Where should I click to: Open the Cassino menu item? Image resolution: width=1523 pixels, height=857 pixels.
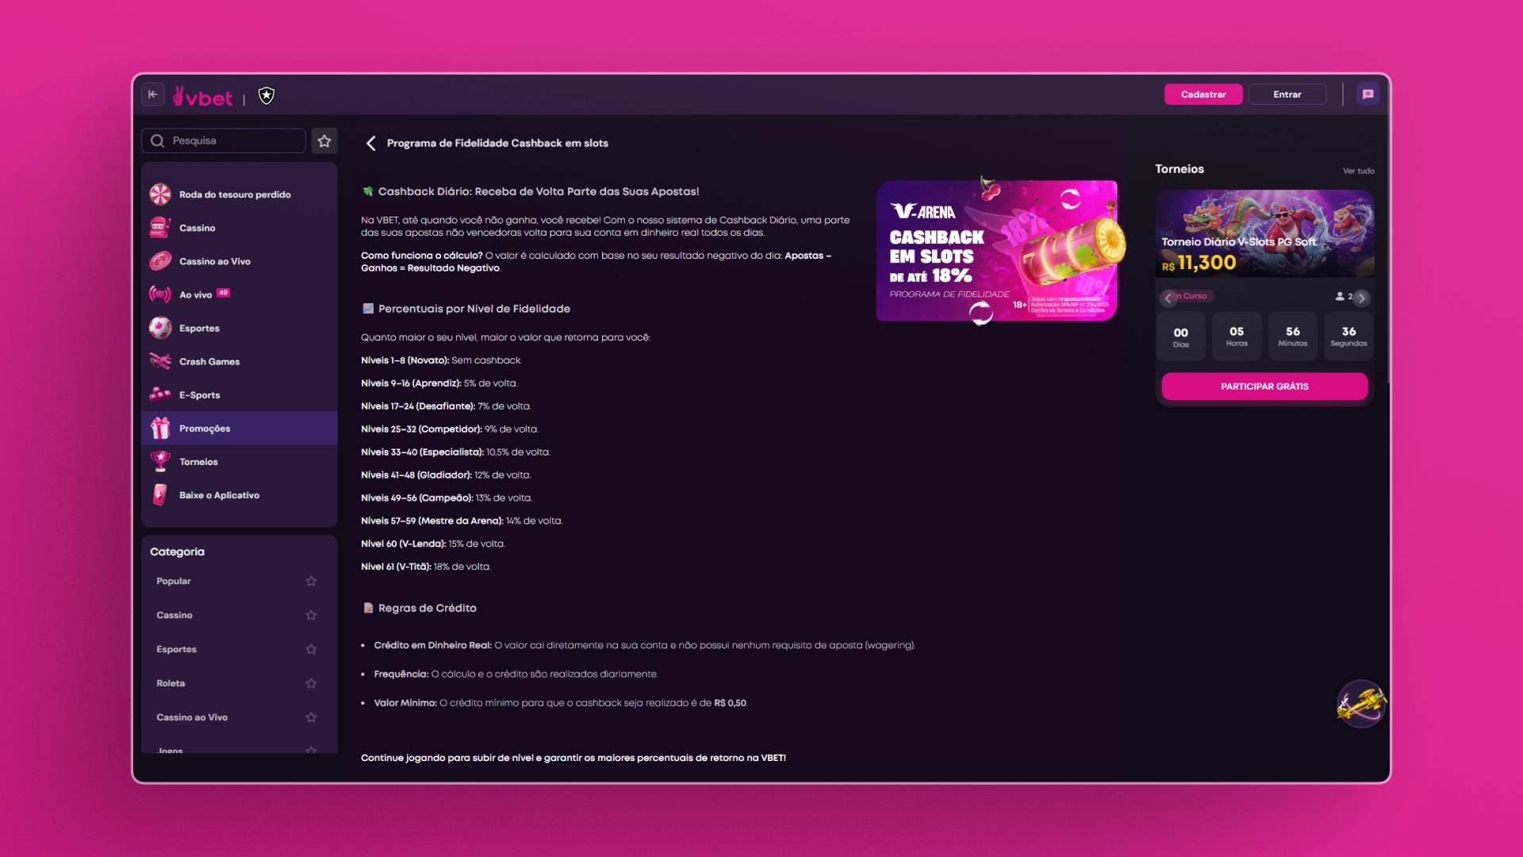pyautogui.click(x=239, y=228)
